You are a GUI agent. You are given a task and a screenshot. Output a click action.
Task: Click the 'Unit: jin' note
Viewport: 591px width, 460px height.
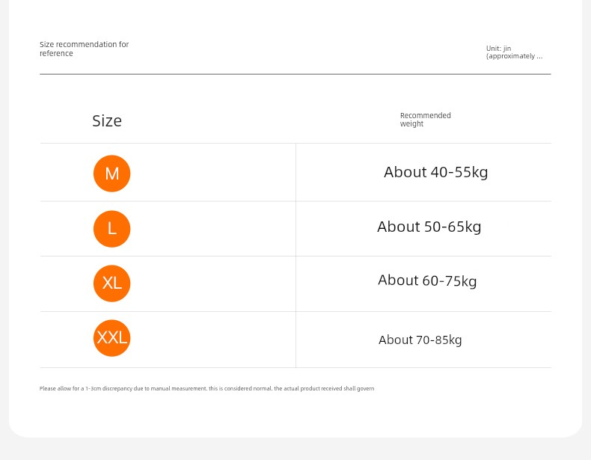pyautogui.click(x=498, y=48)
